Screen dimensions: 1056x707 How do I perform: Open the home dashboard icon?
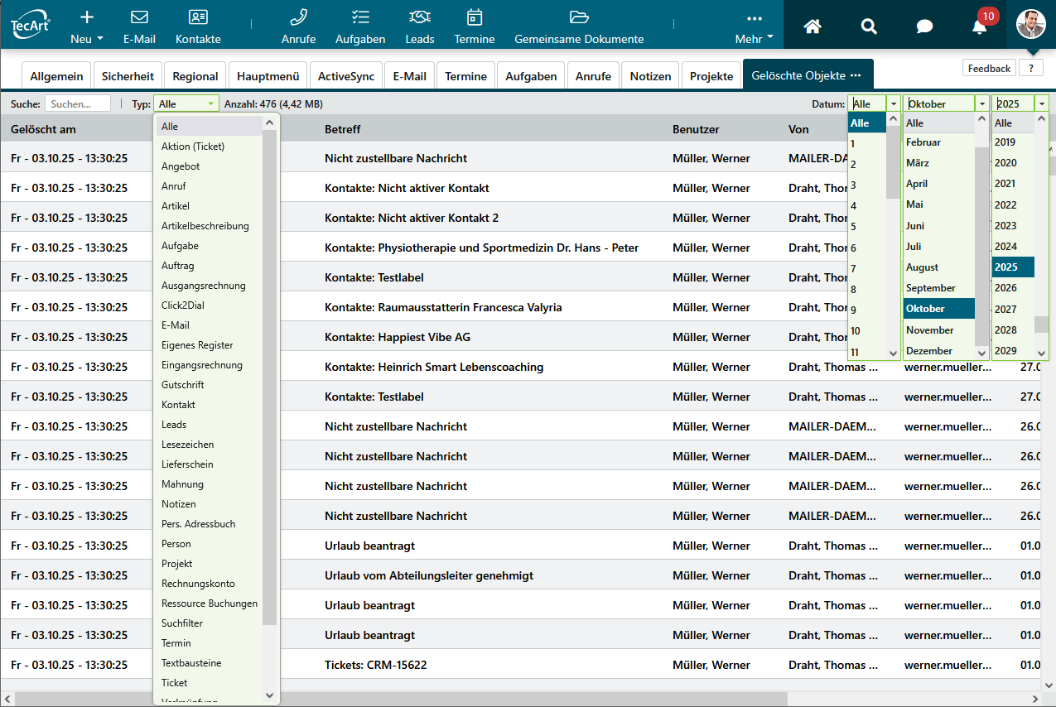pos(812,26)
